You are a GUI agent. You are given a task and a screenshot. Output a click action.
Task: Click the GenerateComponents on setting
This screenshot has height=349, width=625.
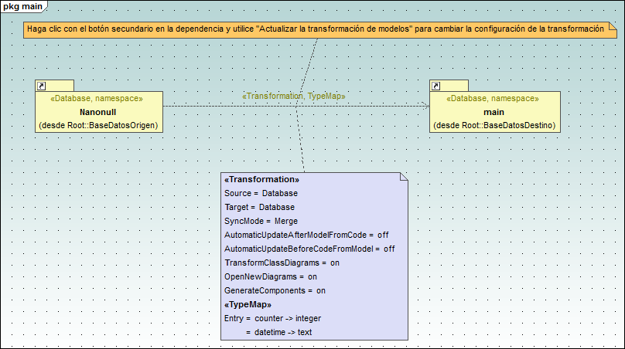[x=275, y=290]
